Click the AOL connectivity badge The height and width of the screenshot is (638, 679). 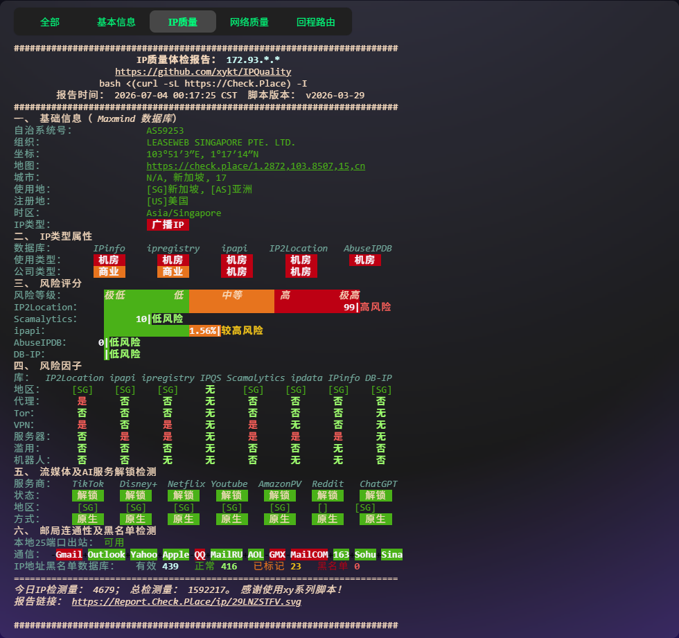coord(256,554)
